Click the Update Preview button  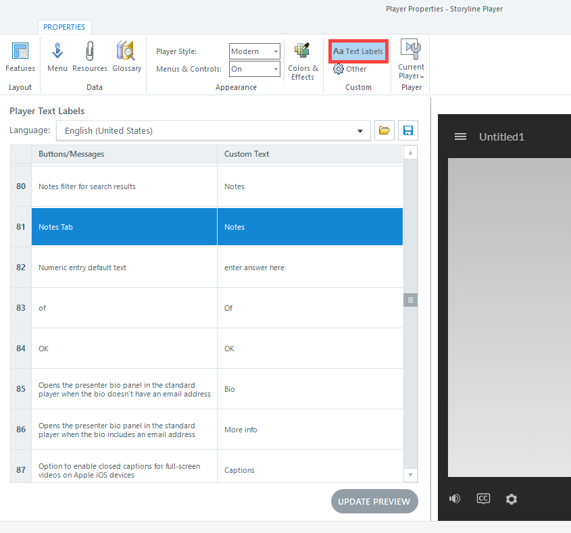click(374, 501)
